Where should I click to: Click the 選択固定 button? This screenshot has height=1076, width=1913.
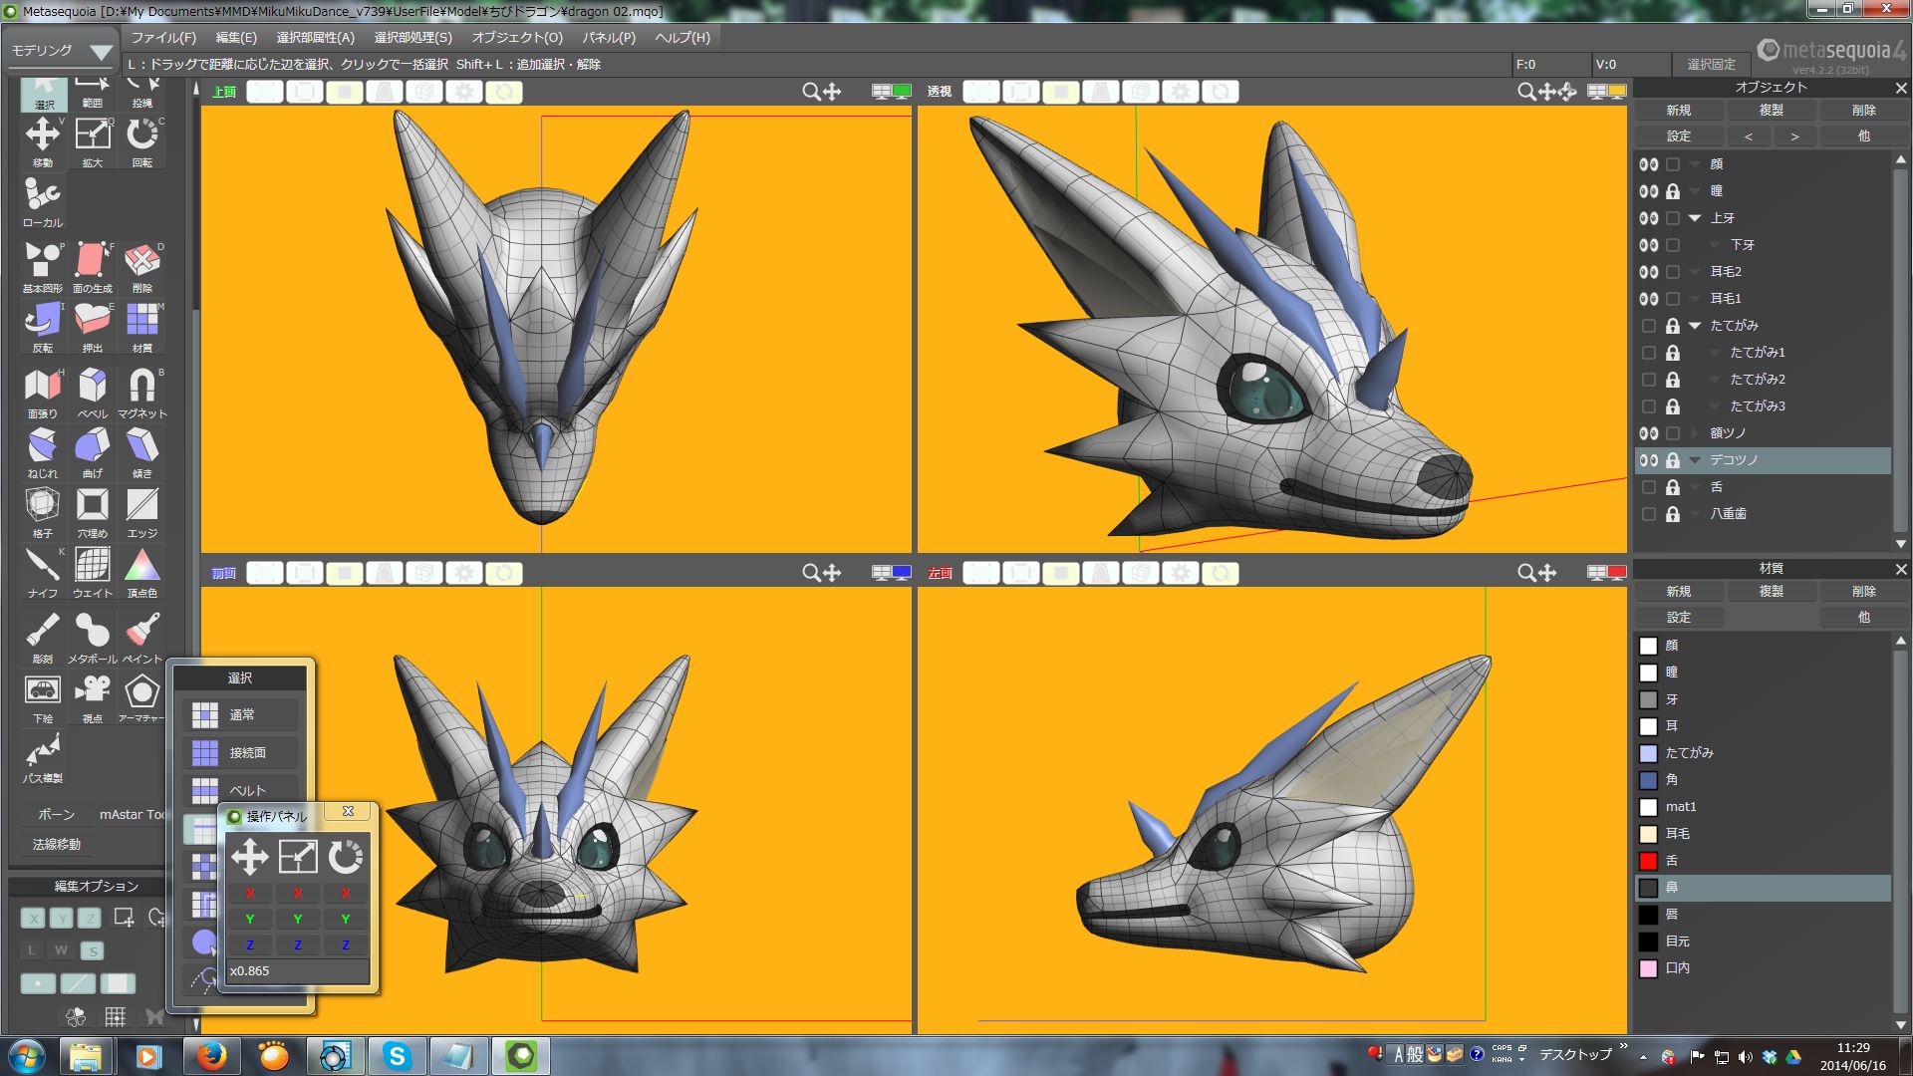click(x=1711, y=65)
